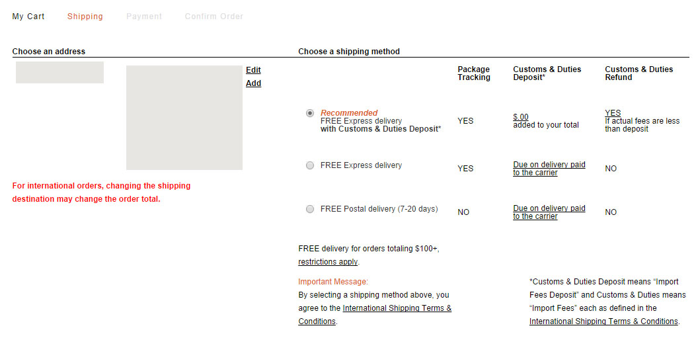698x338 pixels.
Task: Open the $.00 deposit amount link
Action: (521, 116)
